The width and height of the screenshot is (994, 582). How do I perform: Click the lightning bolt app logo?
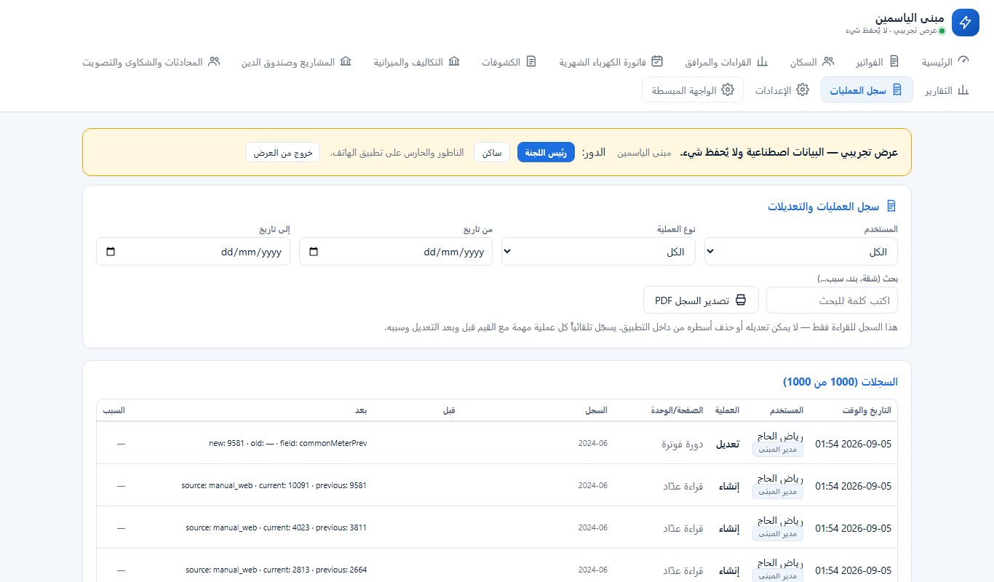pos(966,22)
